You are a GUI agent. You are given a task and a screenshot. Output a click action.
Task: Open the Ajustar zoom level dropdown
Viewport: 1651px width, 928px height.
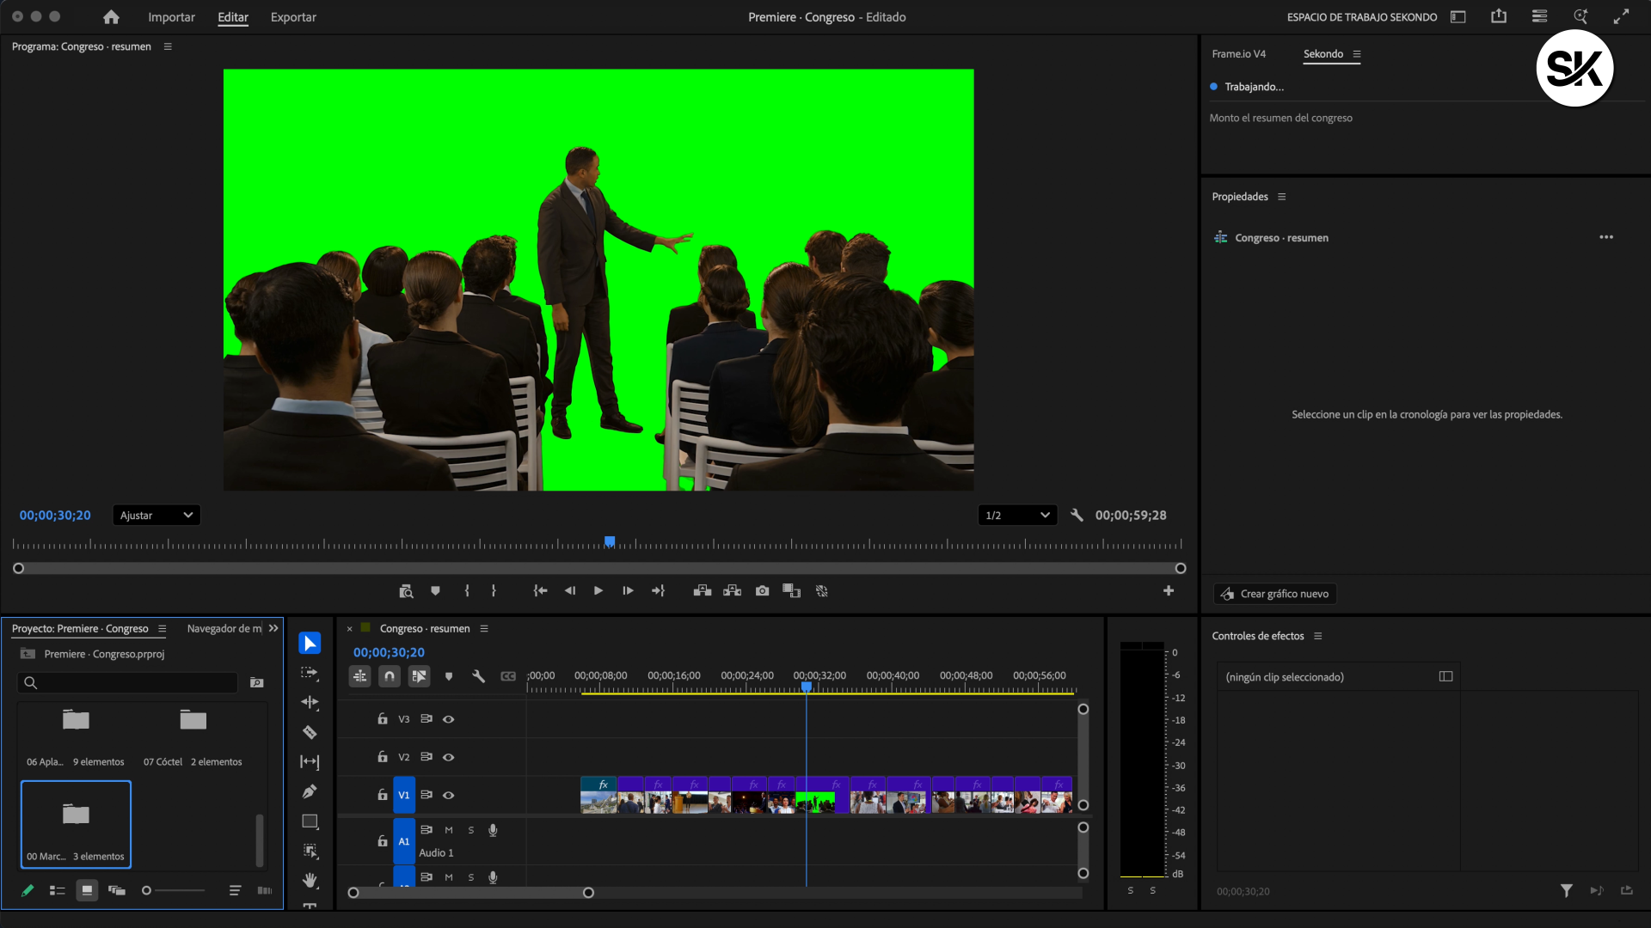(157, 516)
